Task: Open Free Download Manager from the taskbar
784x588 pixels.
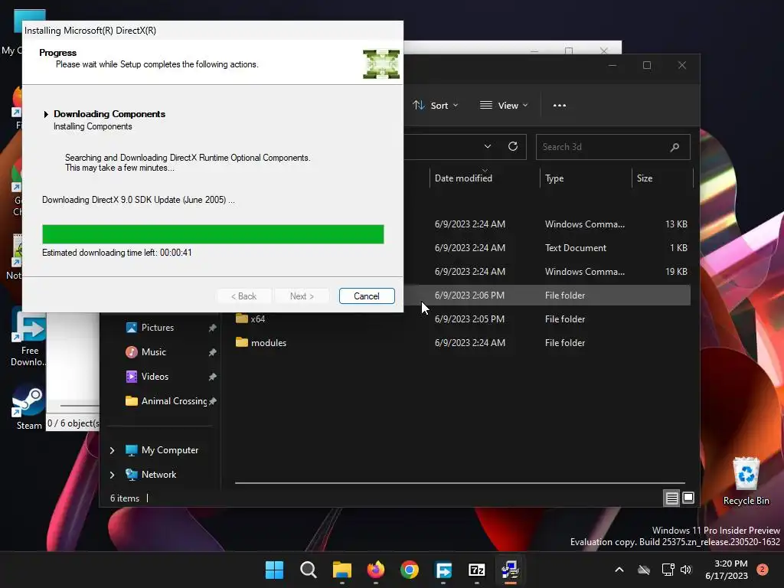Action: point(443,570)
